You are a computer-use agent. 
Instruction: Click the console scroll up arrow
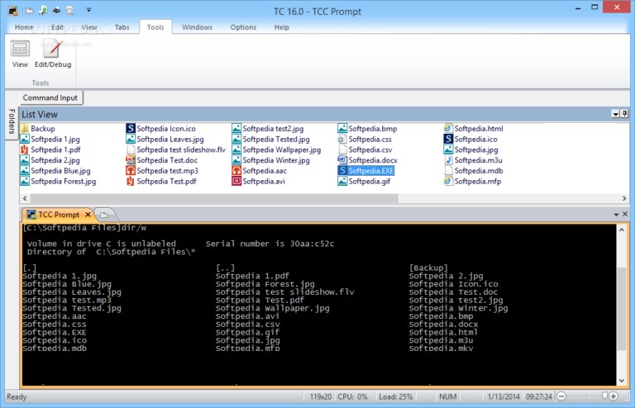(x=622, y=230)
